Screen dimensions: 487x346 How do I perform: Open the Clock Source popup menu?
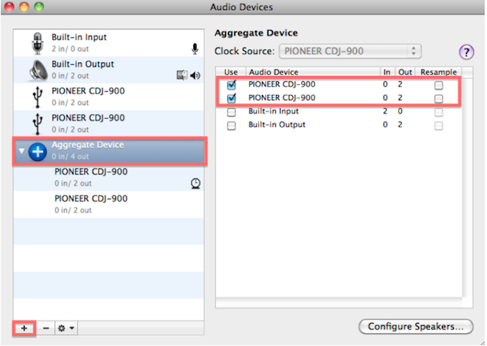pos(350,51)
